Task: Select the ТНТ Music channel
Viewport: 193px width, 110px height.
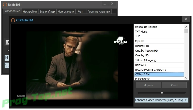Action: pyautogui.click(x=159, y=32)
